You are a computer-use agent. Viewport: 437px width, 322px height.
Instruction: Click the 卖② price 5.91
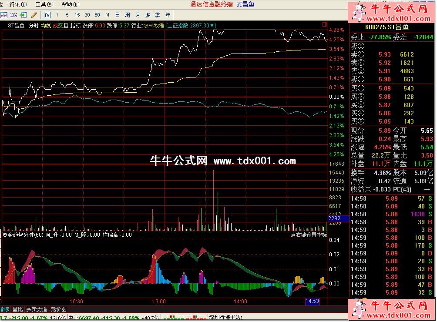385,71
